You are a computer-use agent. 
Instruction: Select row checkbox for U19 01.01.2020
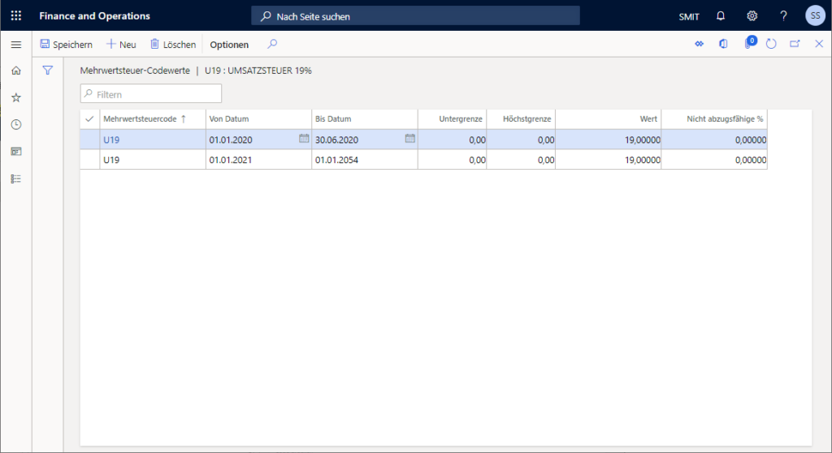coord(89,140)
